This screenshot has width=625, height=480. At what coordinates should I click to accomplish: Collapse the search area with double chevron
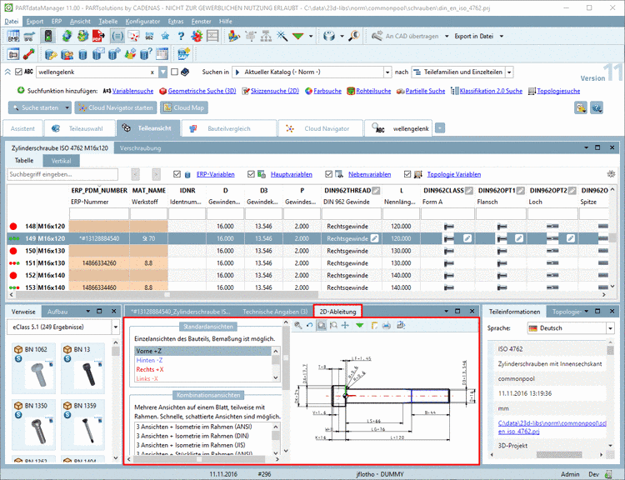[7, 72]
